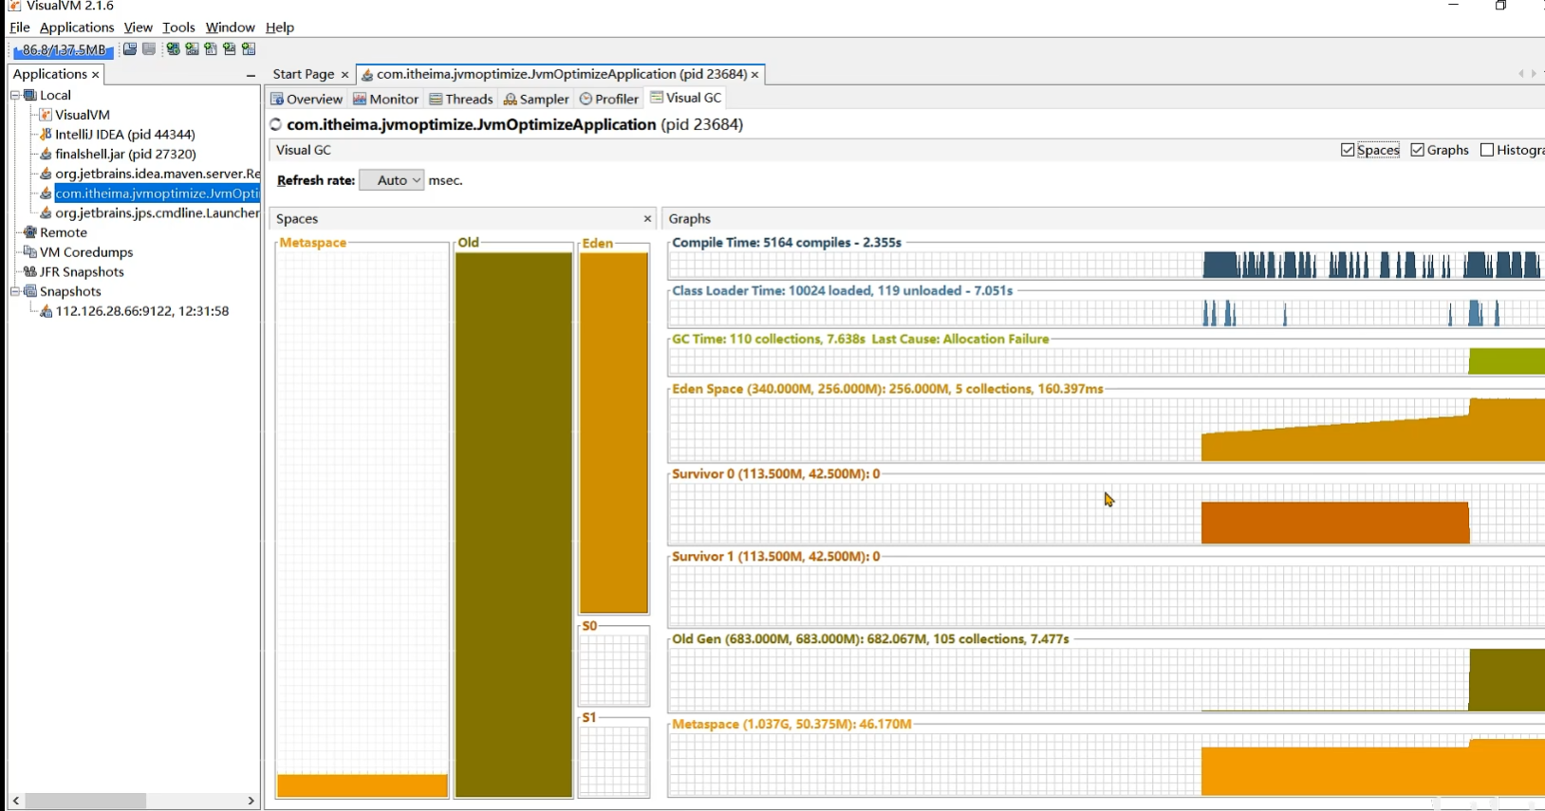Collapse the Local tree node
The height and width of the screenshot is (811, 1545).
15,95
